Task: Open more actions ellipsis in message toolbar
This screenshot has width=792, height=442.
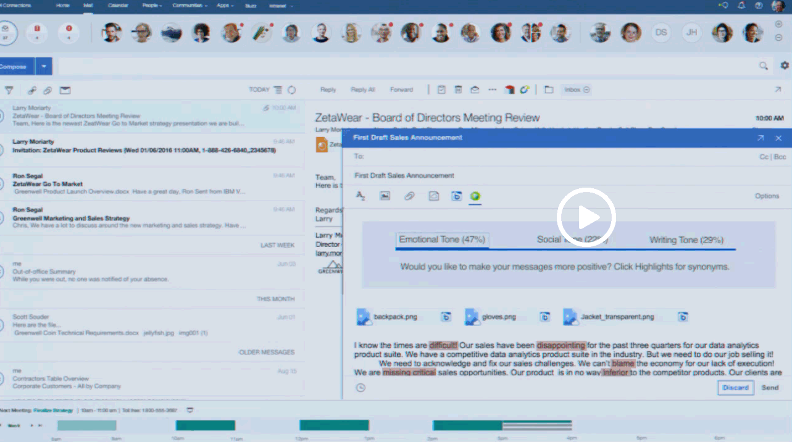Action: point(492,90)
